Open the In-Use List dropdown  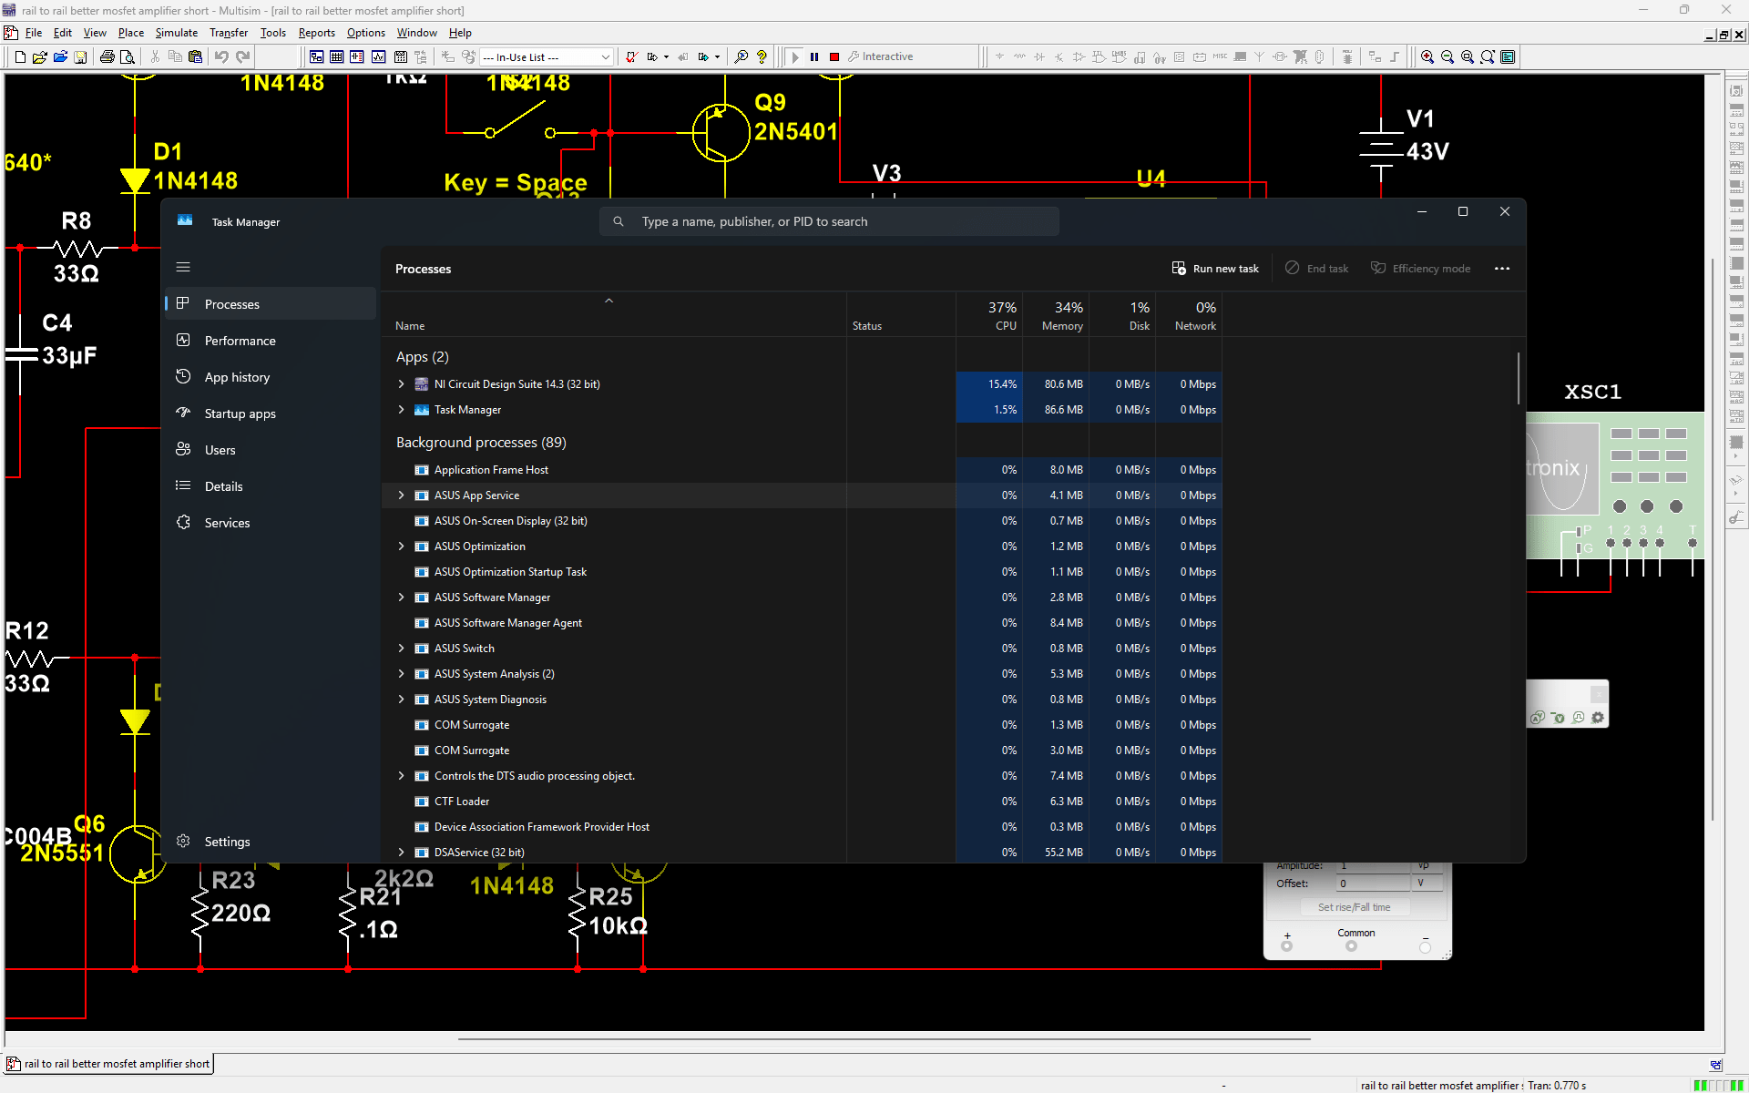605,57
